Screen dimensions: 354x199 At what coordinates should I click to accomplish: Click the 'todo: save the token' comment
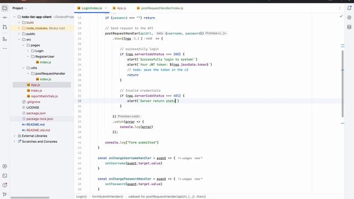(x=158, y=70)
